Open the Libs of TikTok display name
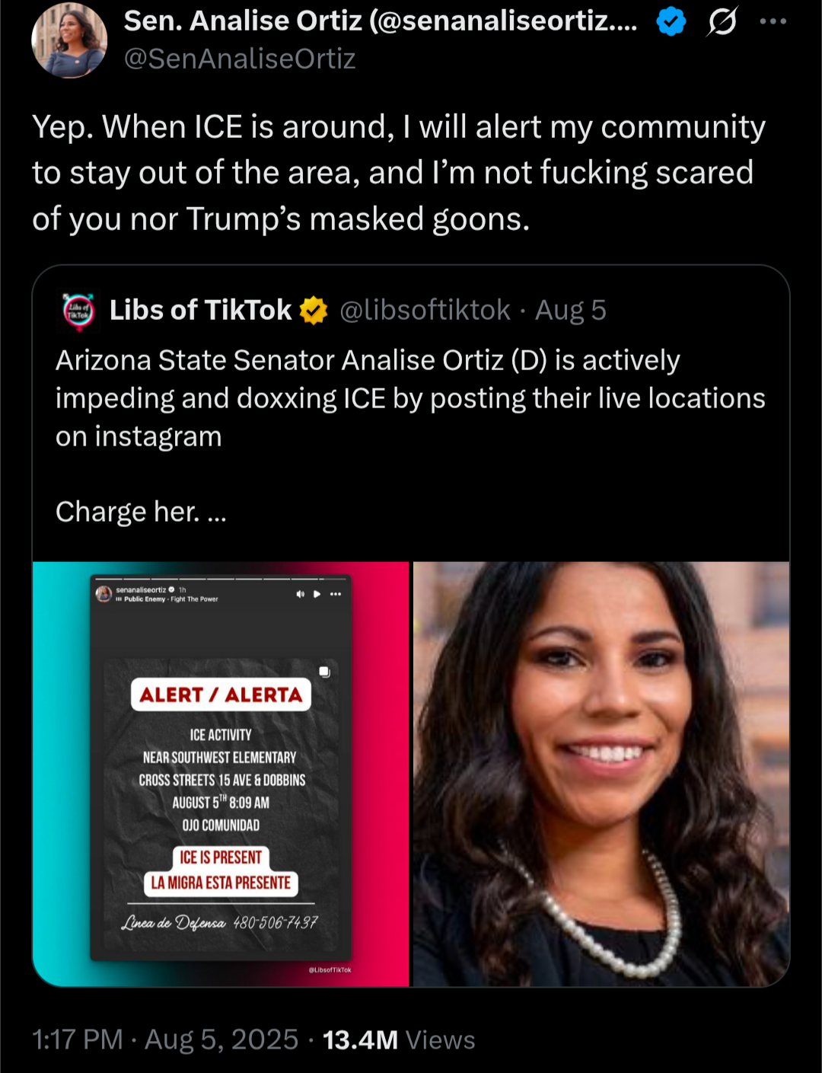 tap(200, 310)
